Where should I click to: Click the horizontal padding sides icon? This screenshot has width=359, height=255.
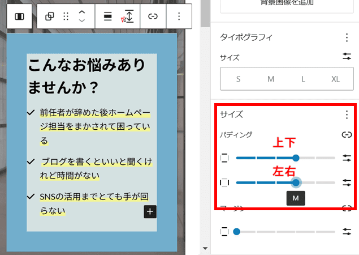click(x=224, y=182)
